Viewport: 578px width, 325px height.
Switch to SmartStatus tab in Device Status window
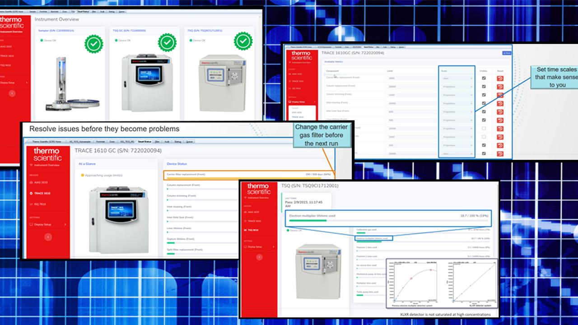(144, 141)
